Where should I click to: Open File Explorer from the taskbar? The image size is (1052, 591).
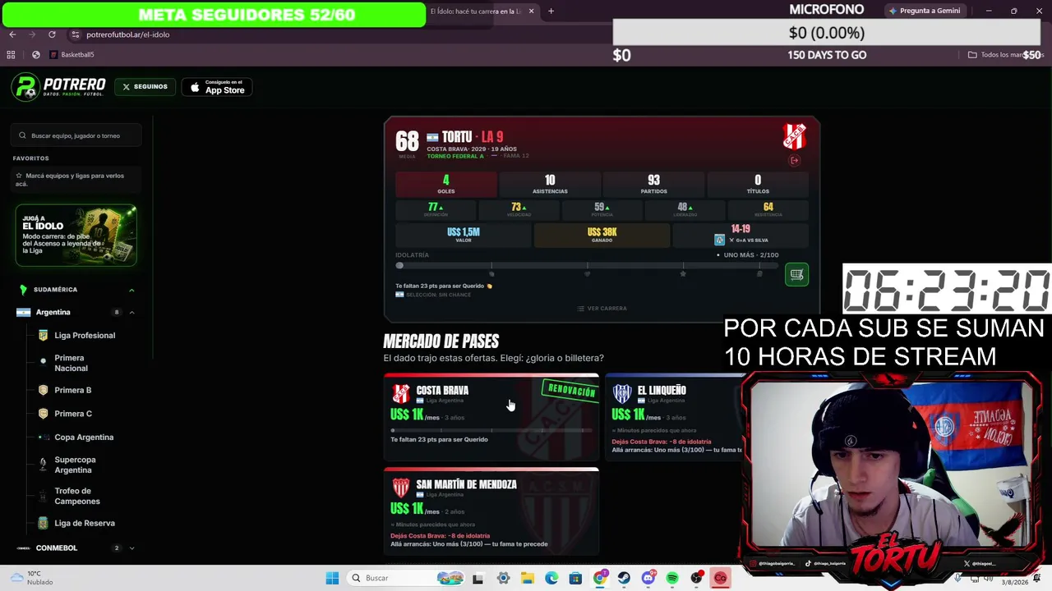[x=527, y=578]
